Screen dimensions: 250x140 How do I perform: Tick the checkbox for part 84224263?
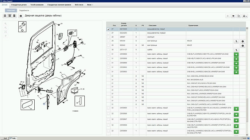(x=109, y=33)
